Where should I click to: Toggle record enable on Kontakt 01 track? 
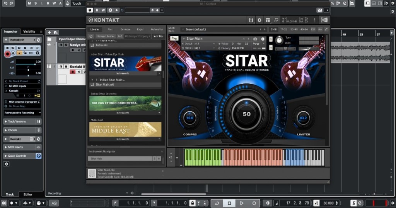(72, 72)
